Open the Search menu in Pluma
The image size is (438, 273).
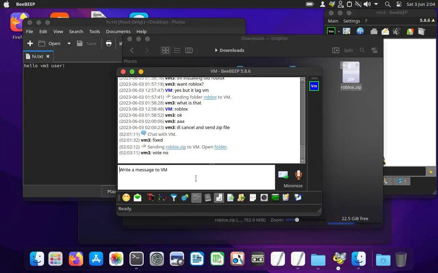(76, 31)
